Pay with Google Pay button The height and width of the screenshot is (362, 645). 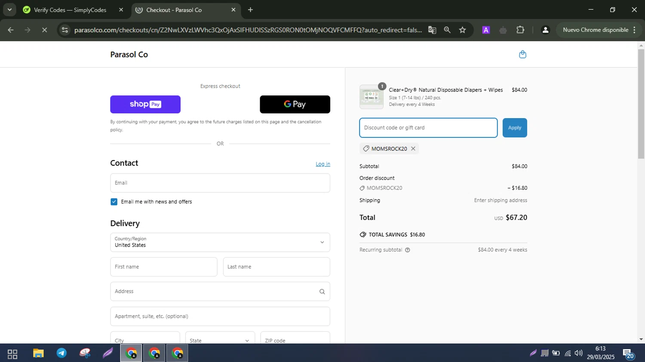pyautogui.click(x=295, y=104)
